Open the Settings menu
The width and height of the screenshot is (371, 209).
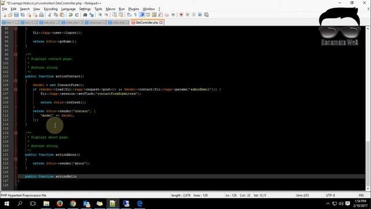pos(85,9)
